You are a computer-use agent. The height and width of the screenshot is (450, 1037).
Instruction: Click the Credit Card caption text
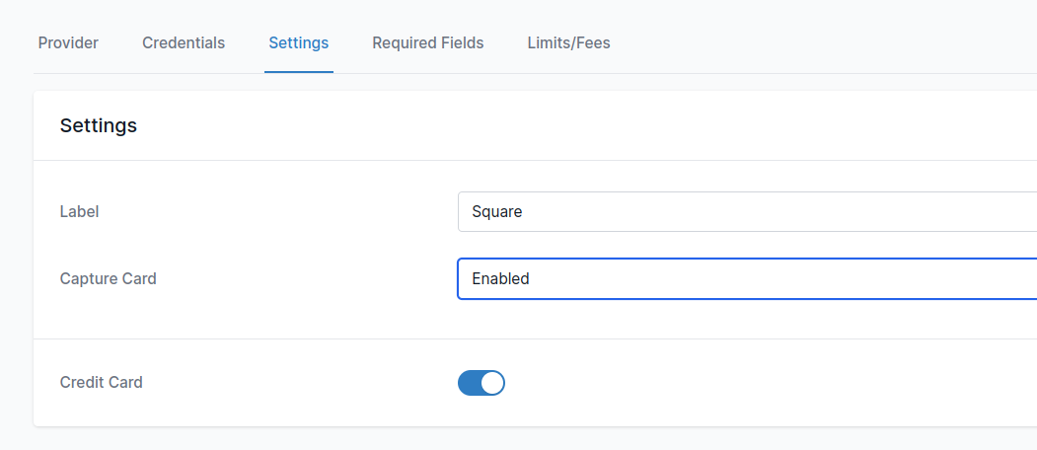[102, 383]
